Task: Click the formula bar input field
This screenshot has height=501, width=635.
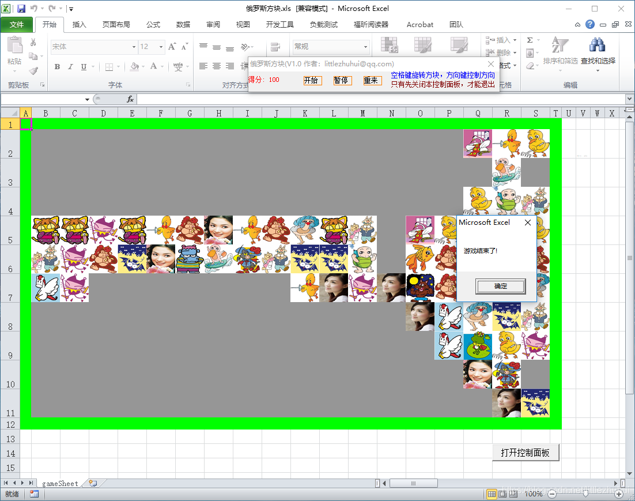Action: pos(381,99)
